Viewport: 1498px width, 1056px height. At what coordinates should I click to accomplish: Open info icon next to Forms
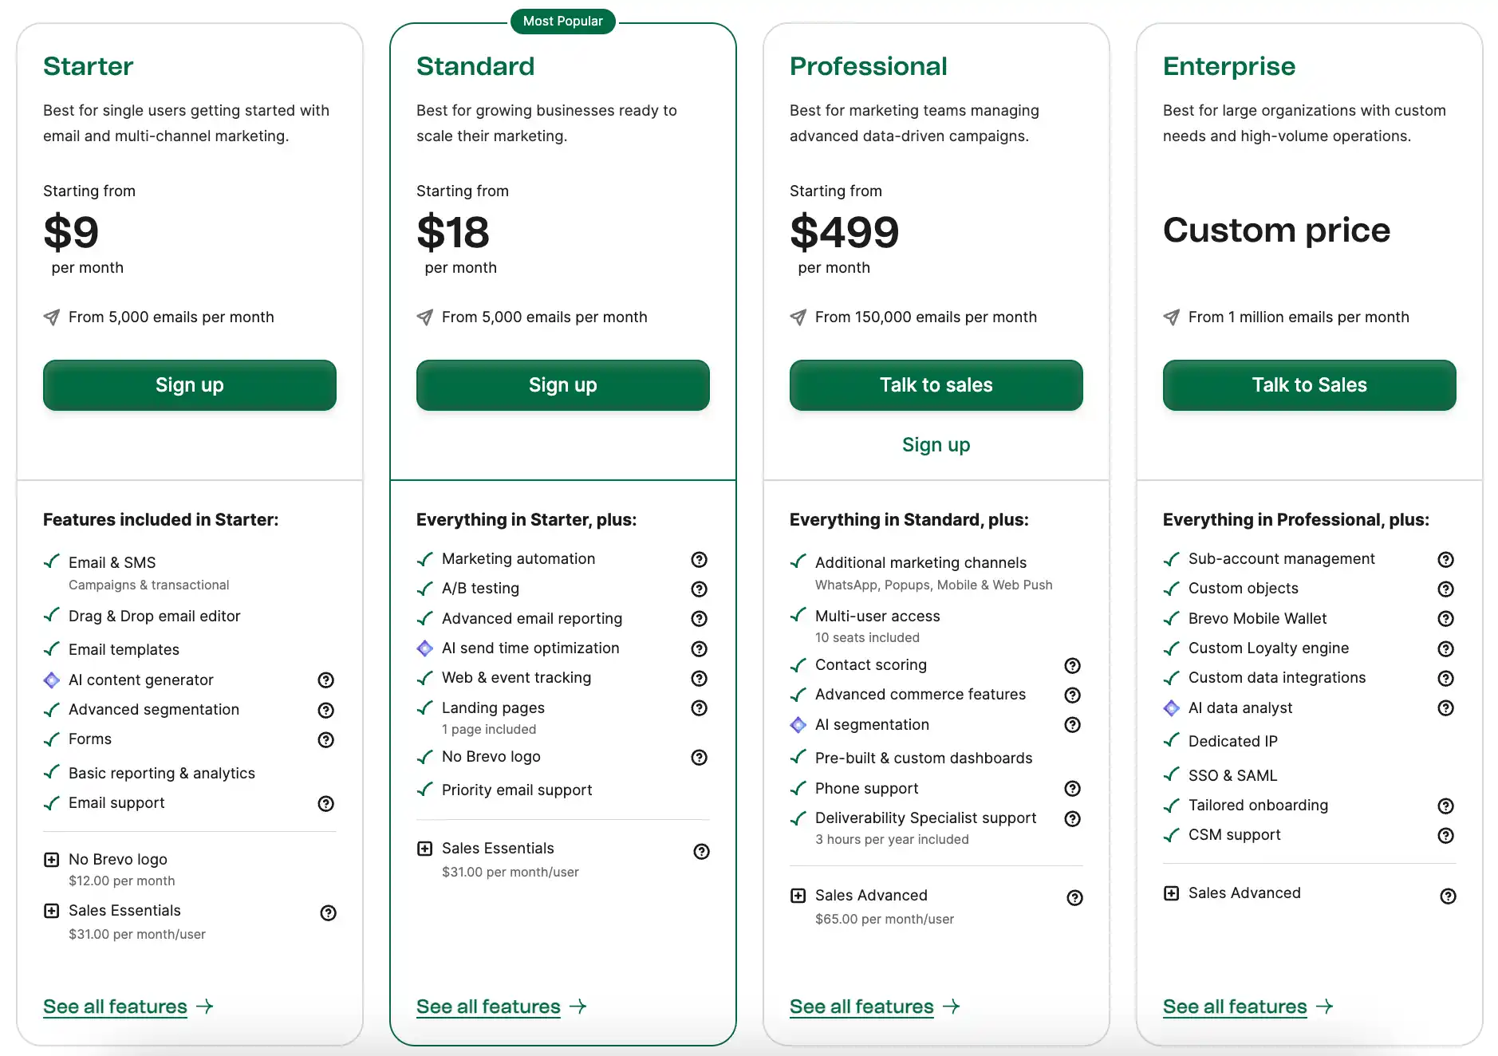pyautogui.click(x=325, y=739)
